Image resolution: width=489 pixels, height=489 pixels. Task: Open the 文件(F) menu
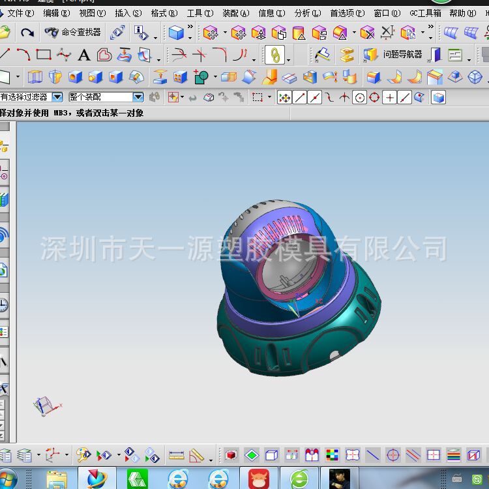(x=21, y=13)
